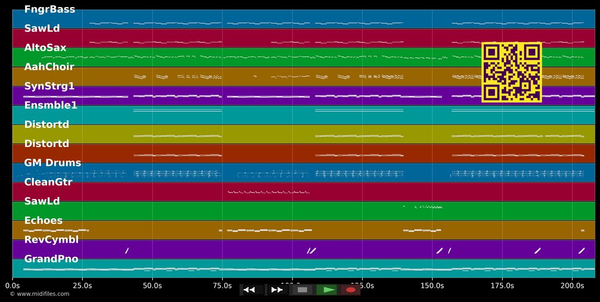Select the GM Drums track label

52,163
